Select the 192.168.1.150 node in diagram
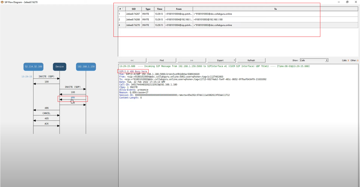This screenshot has height=187, width=360. pyautogui.click(x=86, y=67)
